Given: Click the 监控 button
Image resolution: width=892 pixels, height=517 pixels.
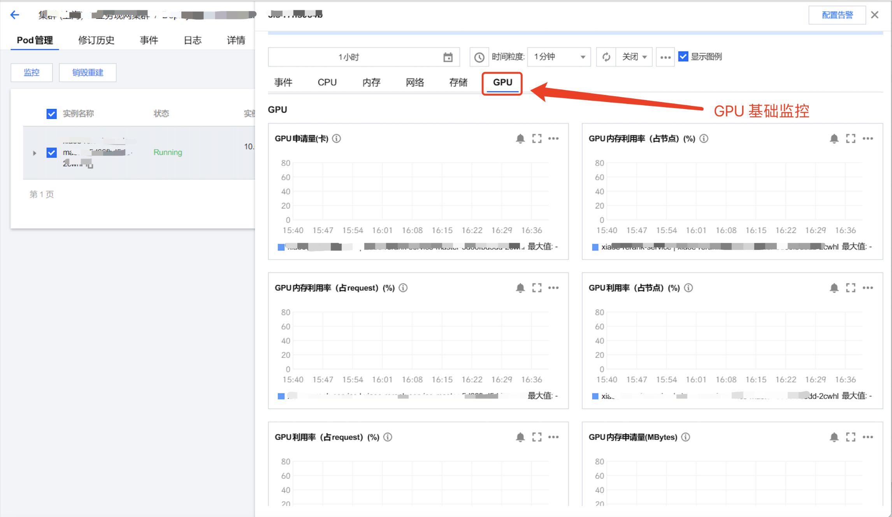Looking at the screenshot, I should [32, 72].
